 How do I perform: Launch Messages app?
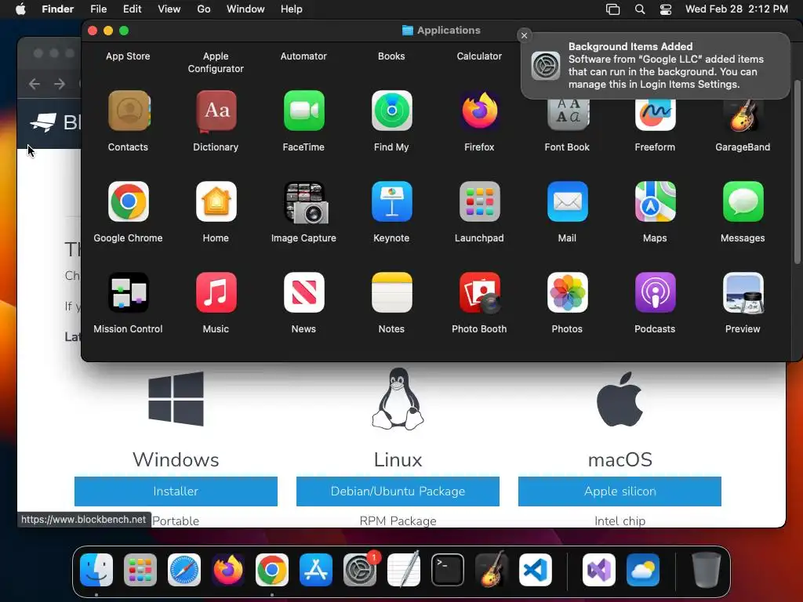(x=743, y=201)
